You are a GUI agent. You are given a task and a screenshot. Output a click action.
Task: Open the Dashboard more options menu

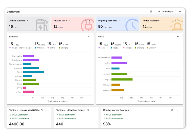(180, 12)
